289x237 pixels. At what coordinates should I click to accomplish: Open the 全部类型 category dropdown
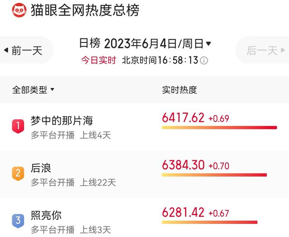(33, 90)
